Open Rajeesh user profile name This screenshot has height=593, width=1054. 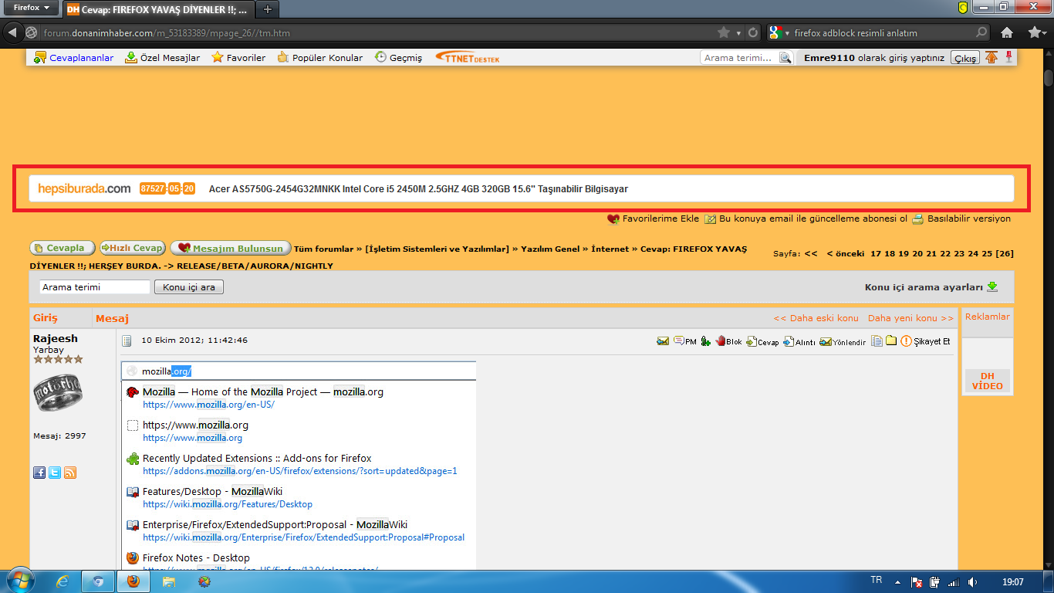pyautogui.click(x=56, y=338)
